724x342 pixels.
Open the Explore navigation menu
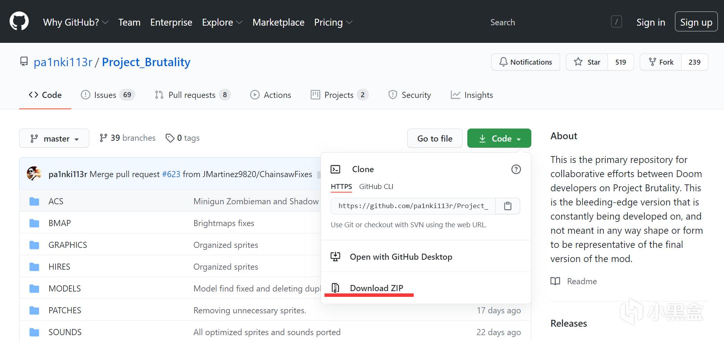click(x=222, y=23)
